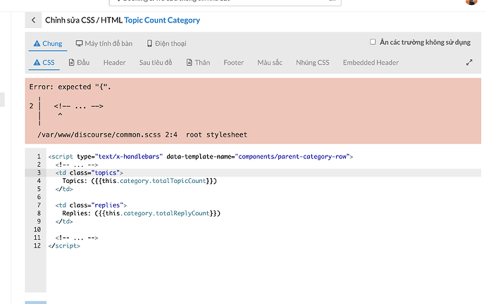Click the search field at the top
Screen dimensions: 486x304
click(x=225, y=2)
